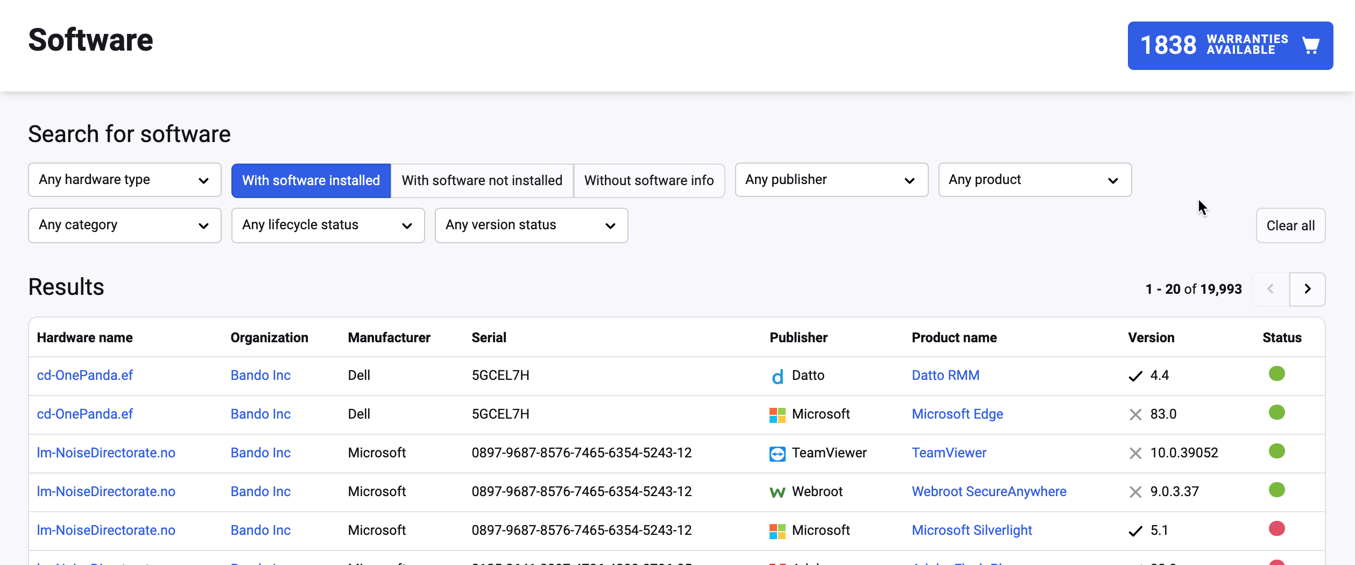Click the Webroot publisher logo icon
Screen dimensions: 1355x565
[x=777, y=492]
